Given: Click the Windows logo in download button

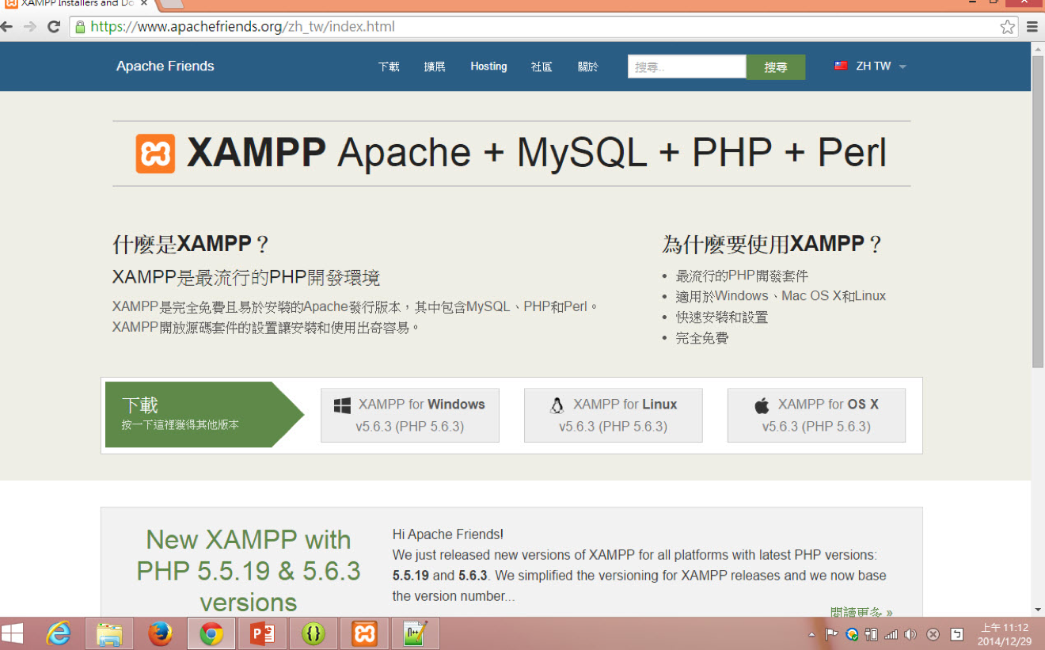Looking at the screenshot, I should [x=342, y=405].
